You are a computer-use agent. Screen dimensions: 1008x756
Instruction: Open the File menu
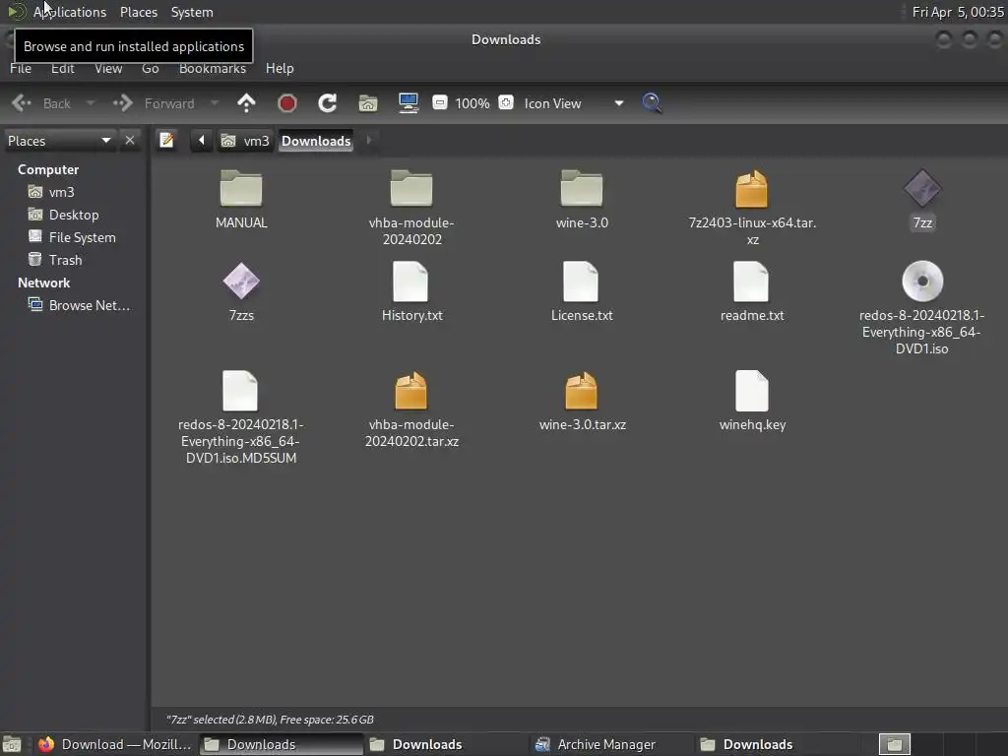click(x=21, y=68)
